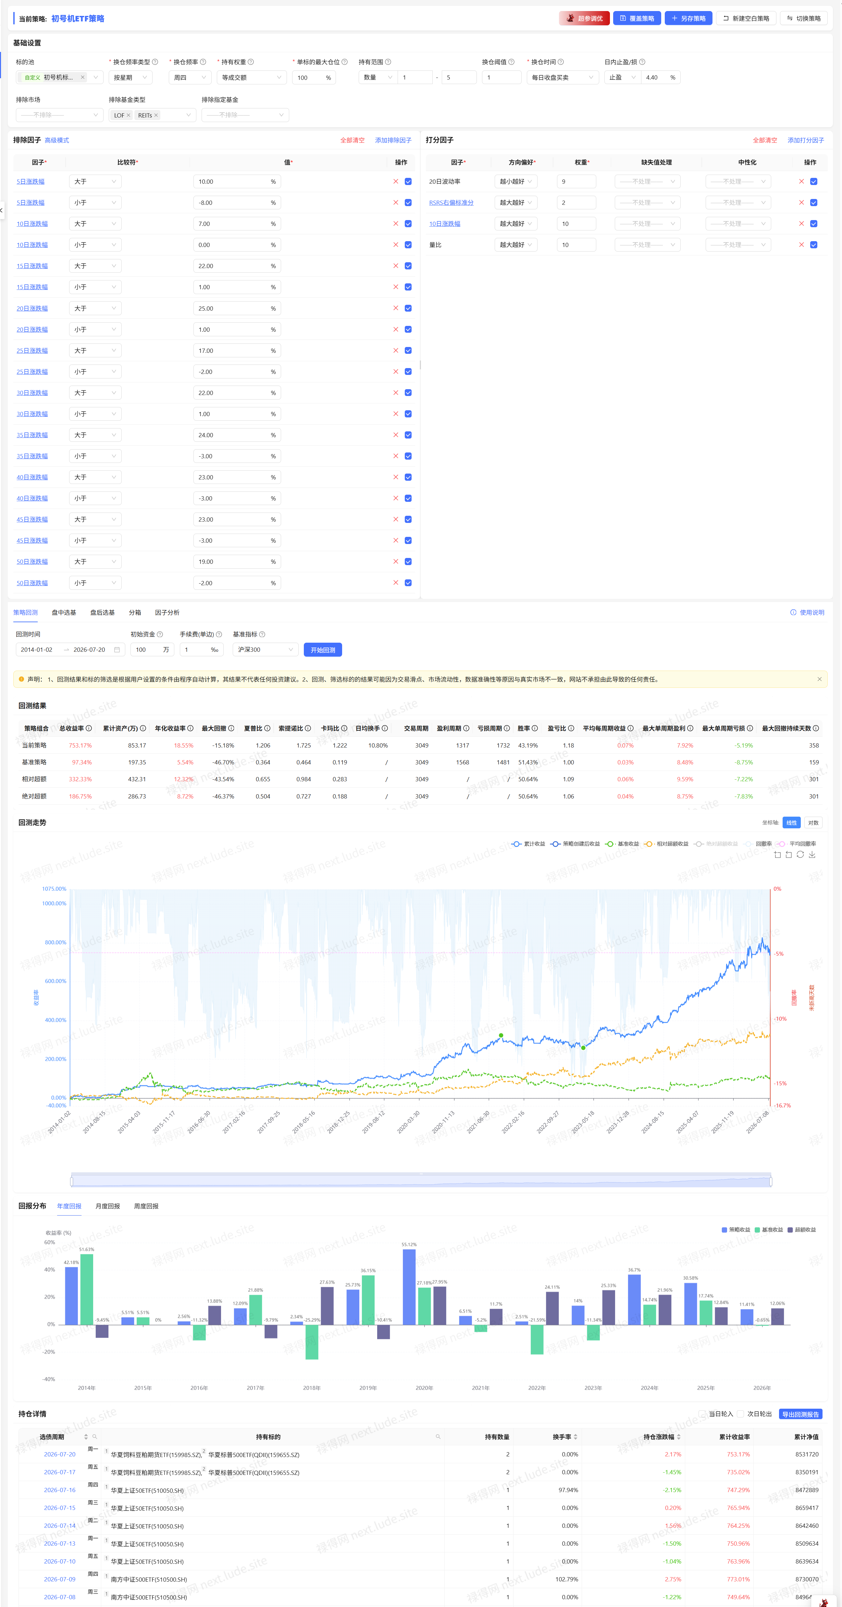The width and height of the screenshot is (842, 1607).
Task: Click the chart zoom reset icon
Action: (x=788, y=855)
